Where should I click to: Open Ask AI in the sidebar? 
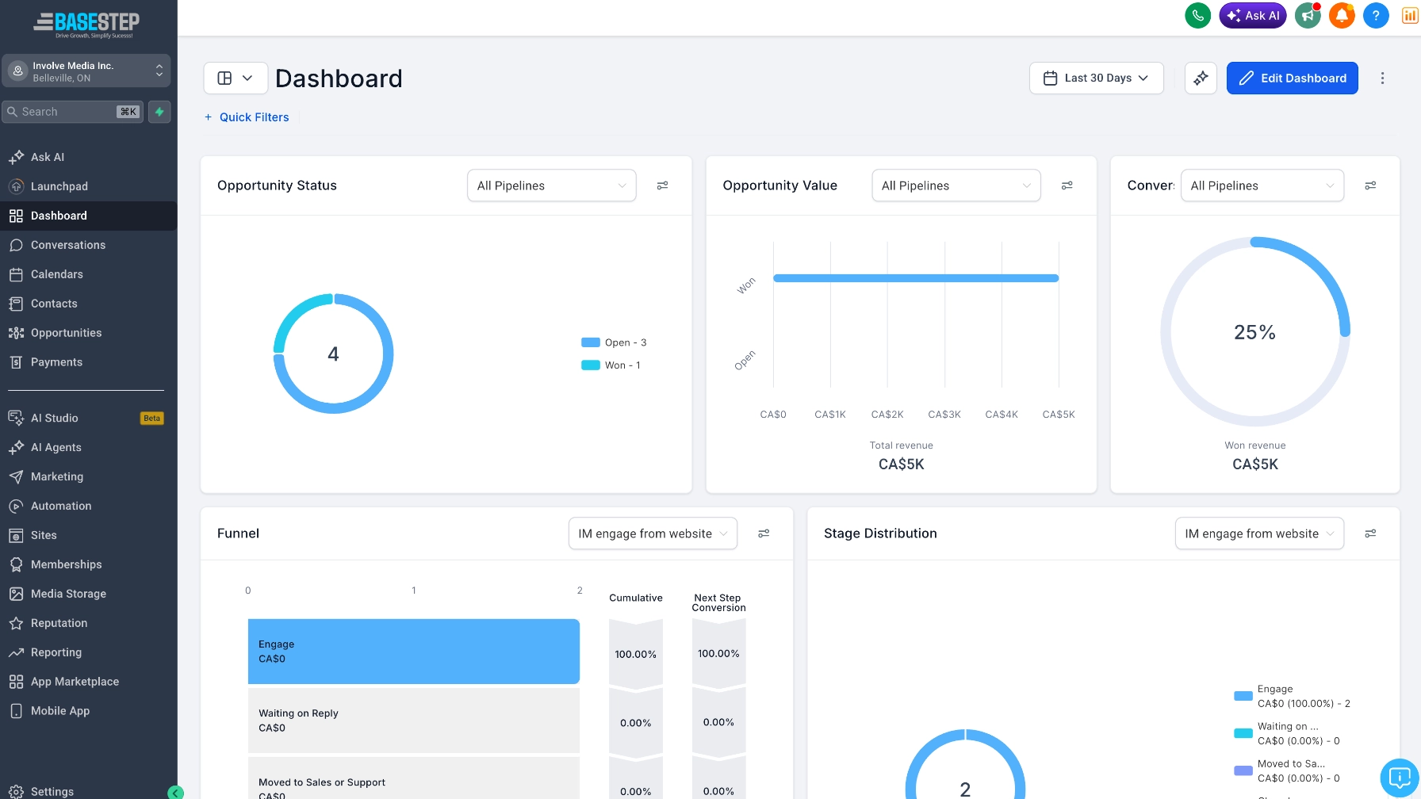(88, 157)
